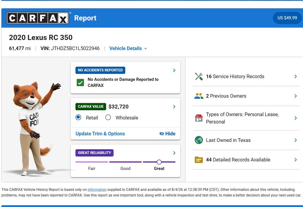The image size is (303, 207).
Task: Click the VIN JTHDZ5BC1L5022946 text
Action: (70, 48)
